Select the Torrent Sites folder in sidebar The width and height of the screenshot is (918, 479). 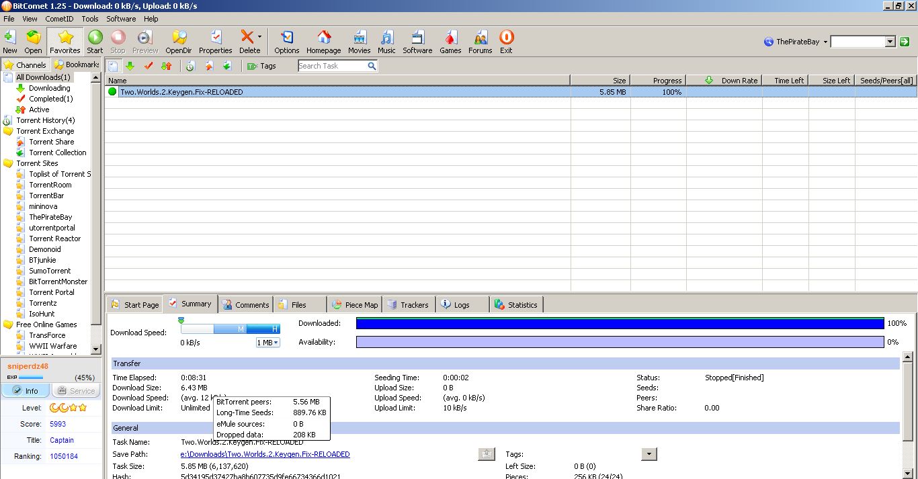click(x=37, y=163)
